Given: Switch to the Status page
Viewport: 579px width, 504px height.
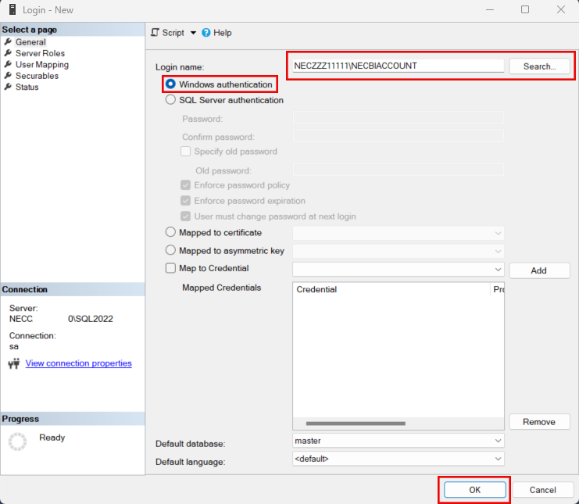Looking at the screenshot, I should pos(27,87).
